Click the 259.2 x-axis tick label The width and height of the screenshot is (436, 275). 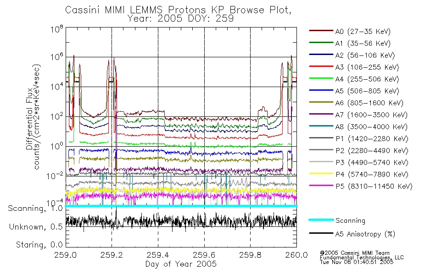pyautogui.click(x=112, y=255)
